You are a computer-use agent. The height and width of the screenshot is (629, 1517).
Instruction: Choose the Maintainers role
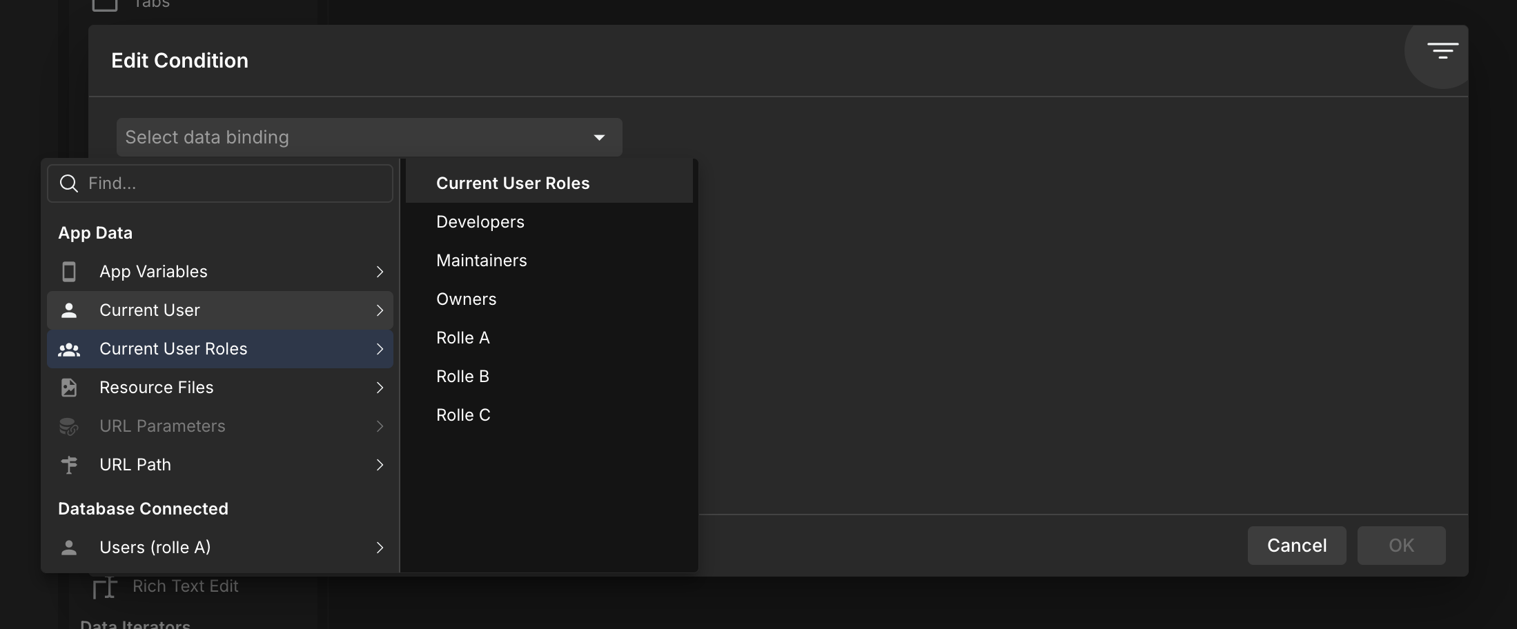[x=482, y=261]
